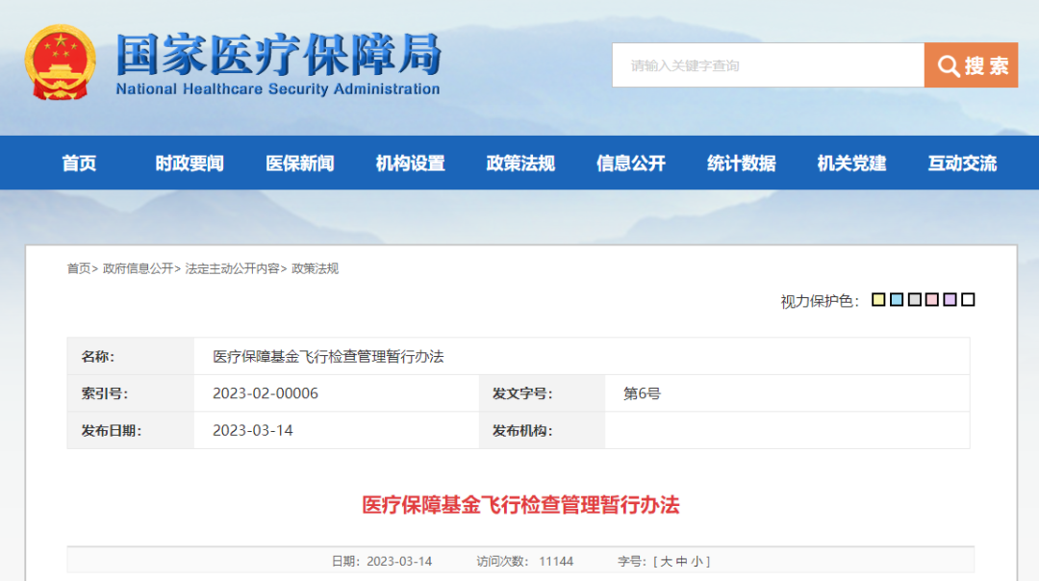This screenshot has height=581, width=1039.
Task: Select 政策法规 in the main navigation
Action: 520,164
